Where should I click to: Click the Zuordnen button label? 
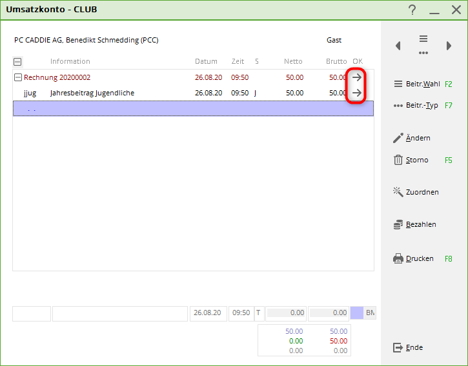pos(422,192)
